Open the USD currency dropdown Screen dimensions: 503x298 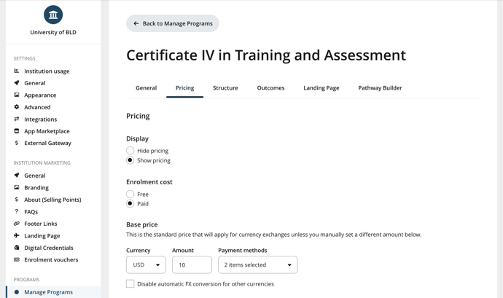[146, 264]
